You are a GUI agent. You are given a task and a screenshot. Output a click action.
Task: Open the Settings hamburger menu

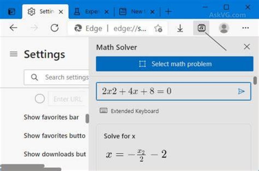[14, 54]
